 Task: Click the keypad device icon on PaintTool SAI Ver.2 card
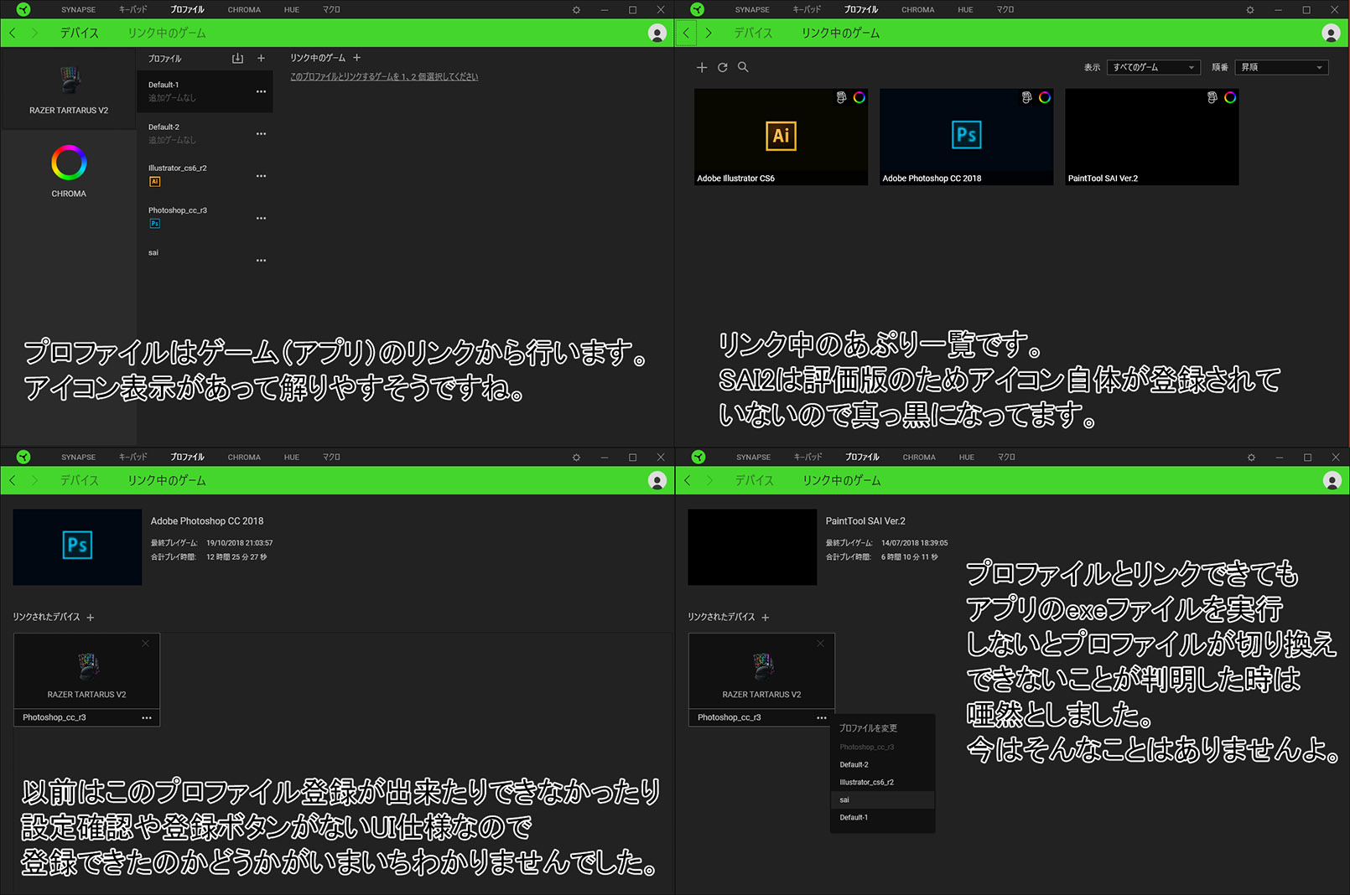click(x=1212, y=97)
